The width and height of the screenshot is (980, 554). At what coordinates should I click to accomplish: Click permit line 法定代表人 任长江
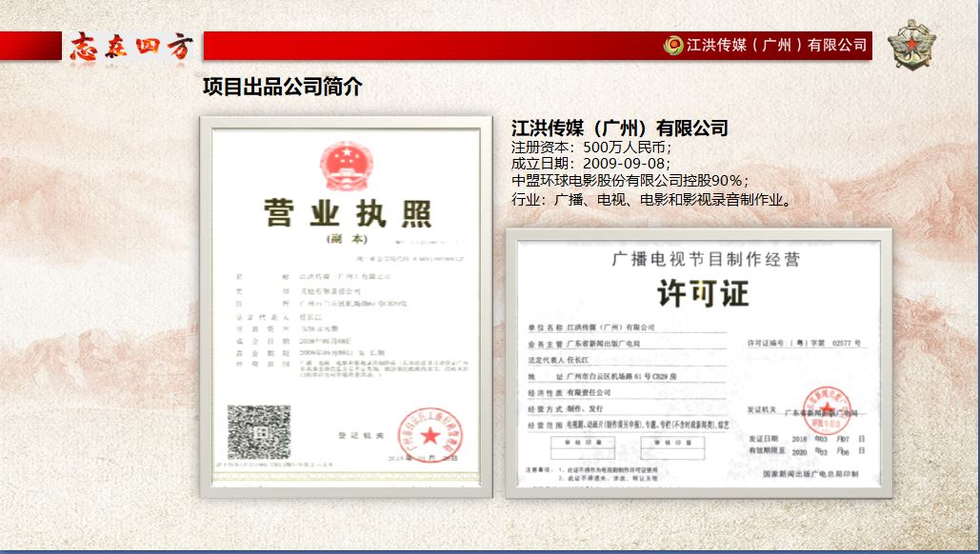tap(558, 361)
